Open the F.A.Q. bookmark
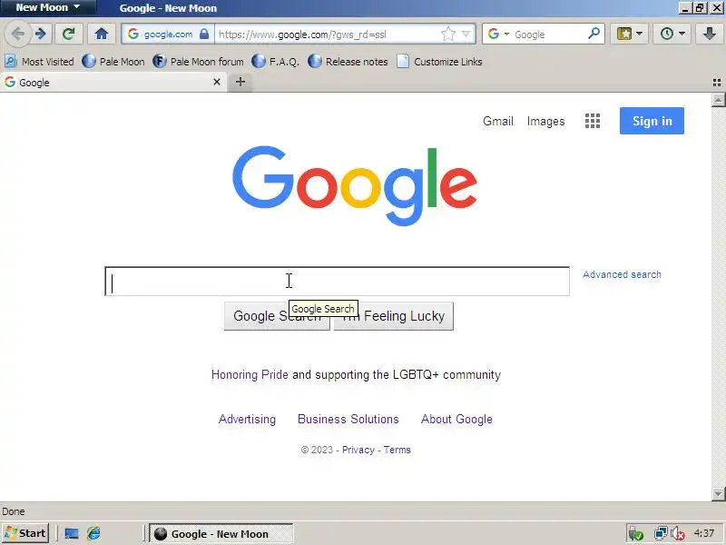Screen dimensions: 726x545 [276, 61]
